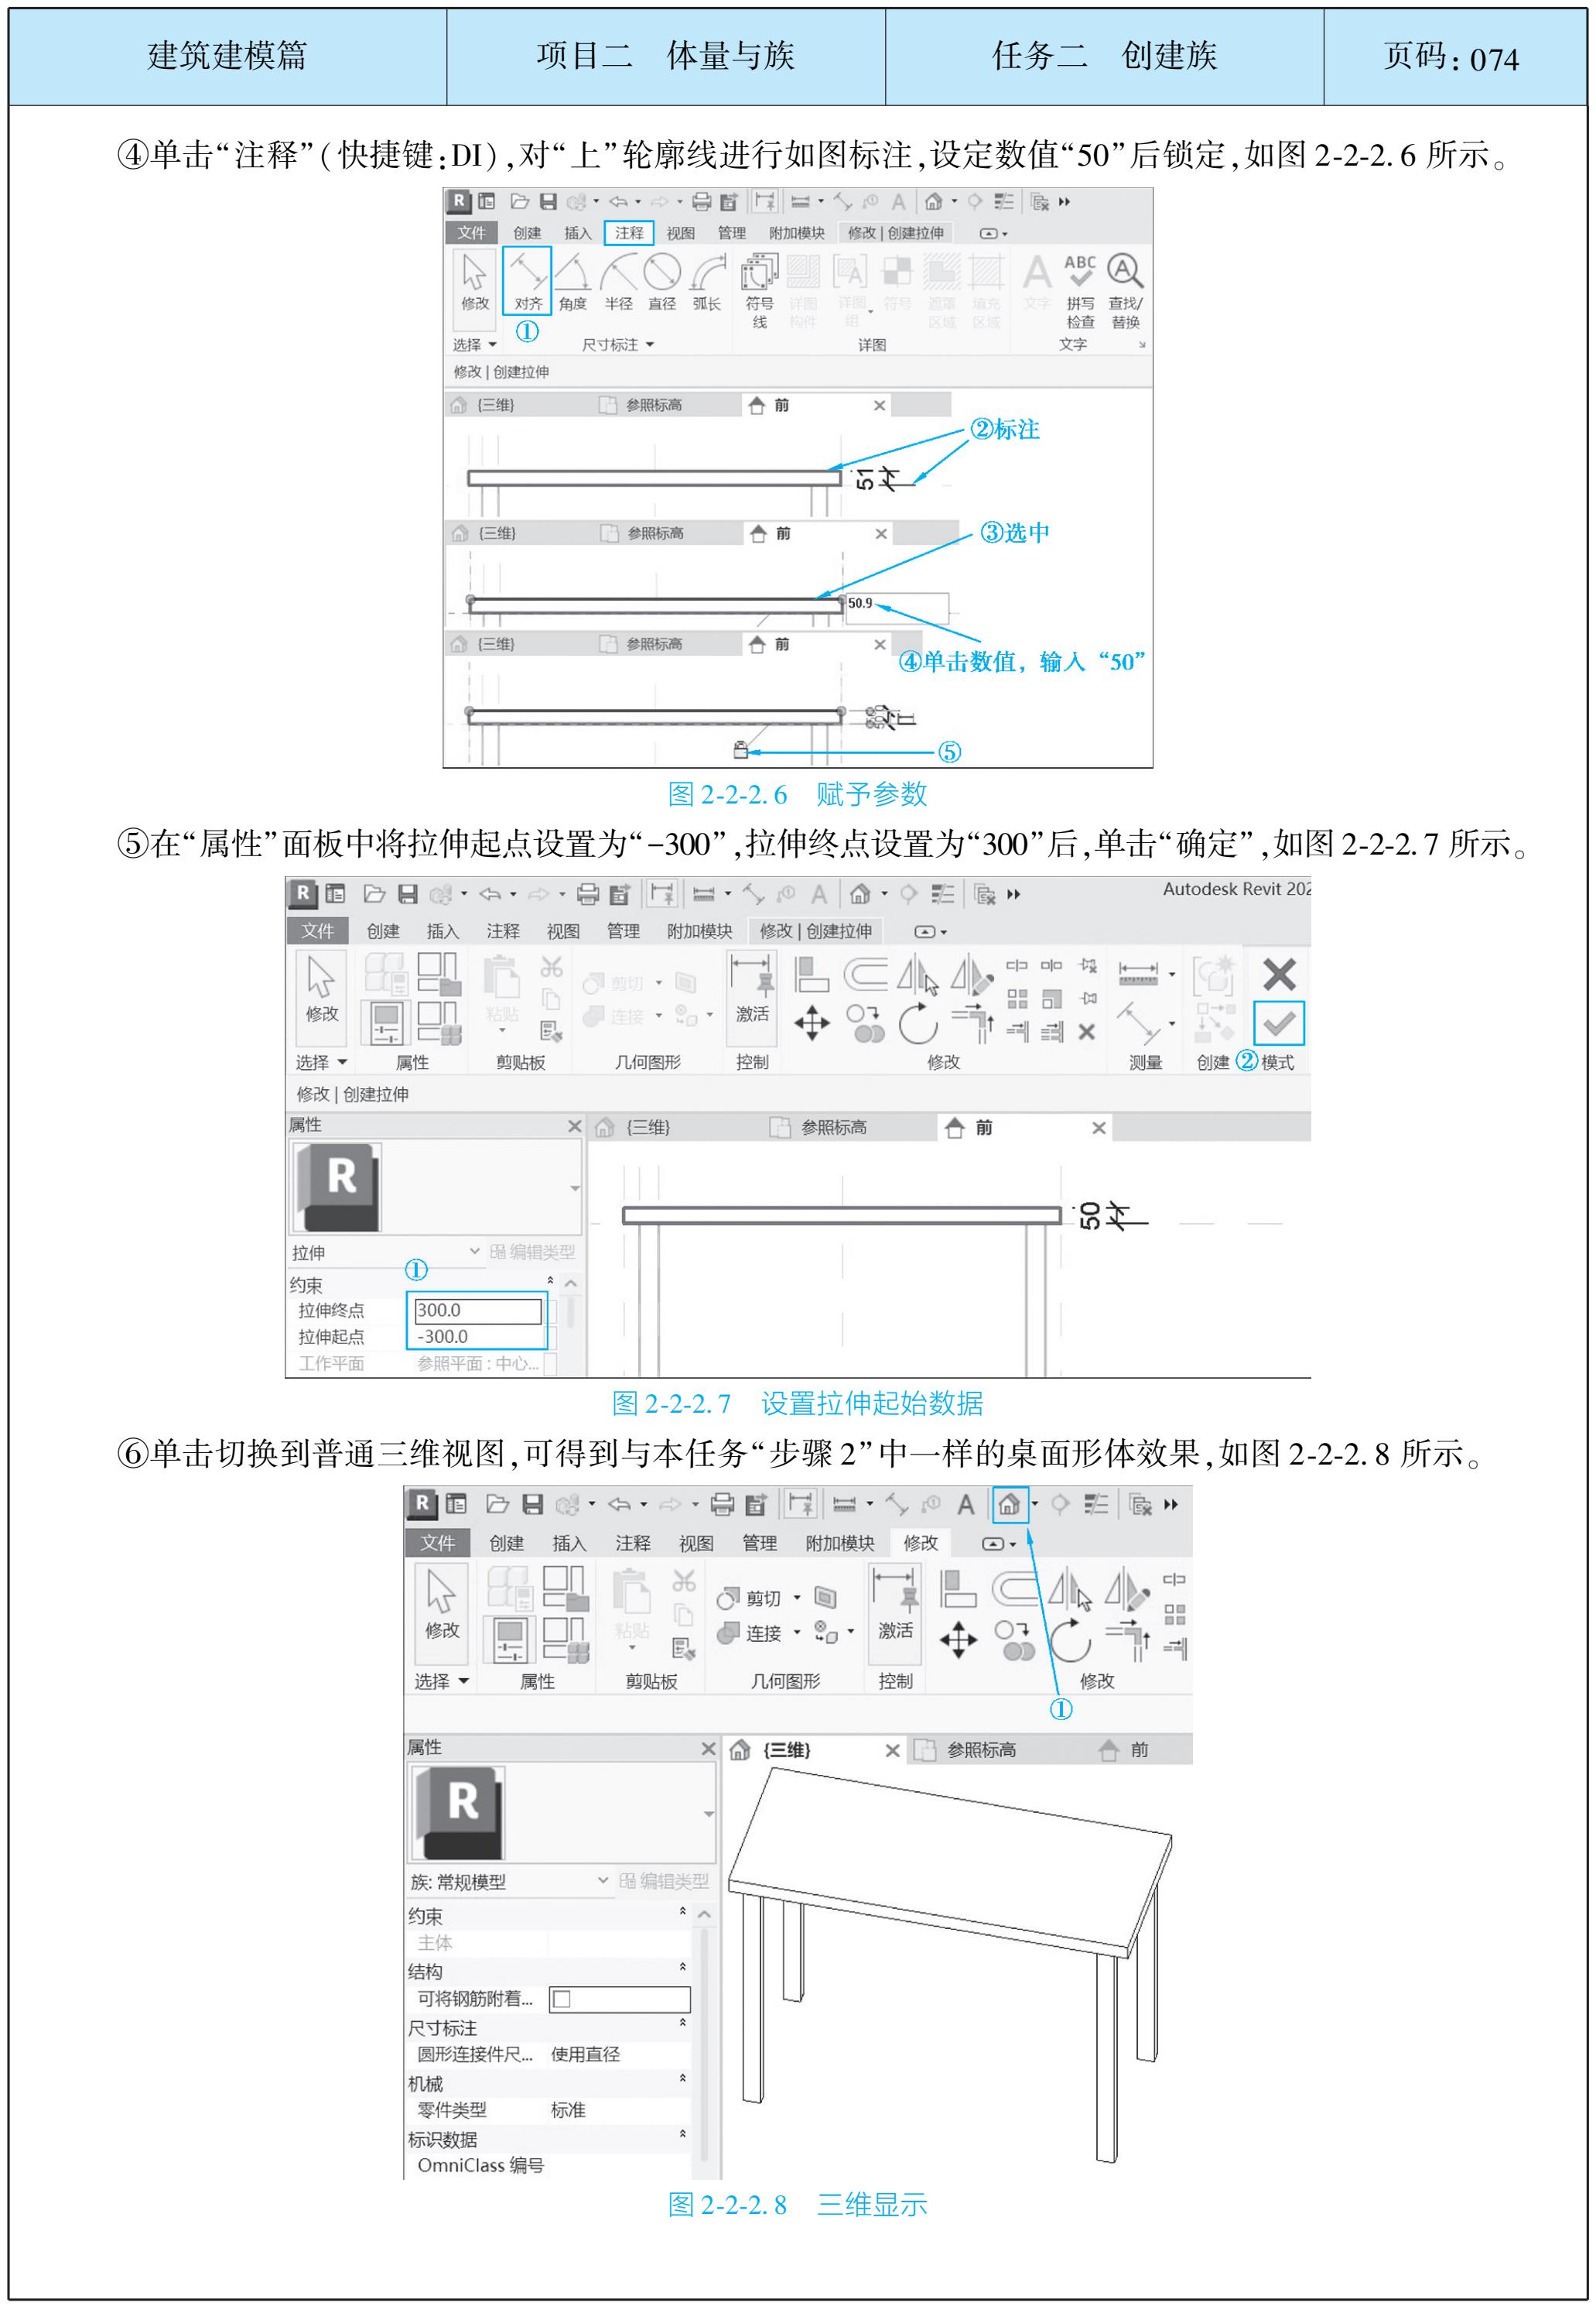The width and height of the screenshot is (1596, 2306).
Task: Click the 使用直径 property value
Action: pyautogui.click(x=585, y=2054)
